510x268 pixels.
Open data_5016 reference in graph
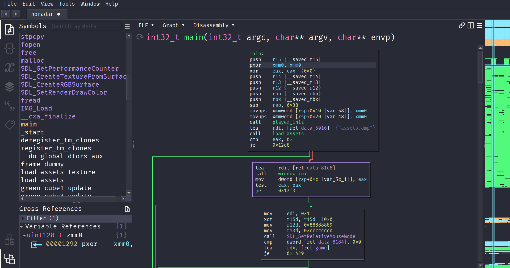(314, 128)
